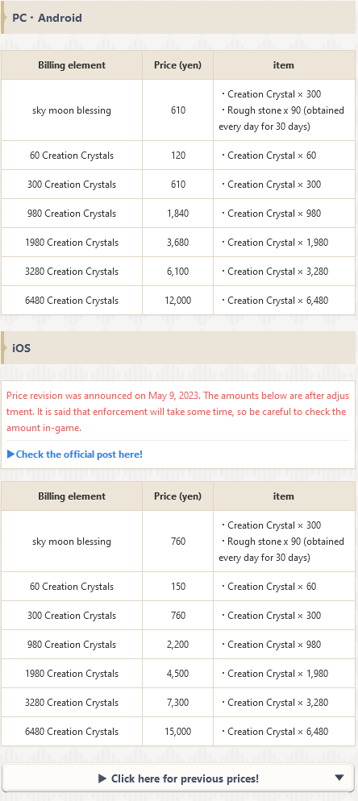Select the 12,000 yen price cell

click(178, 301)
